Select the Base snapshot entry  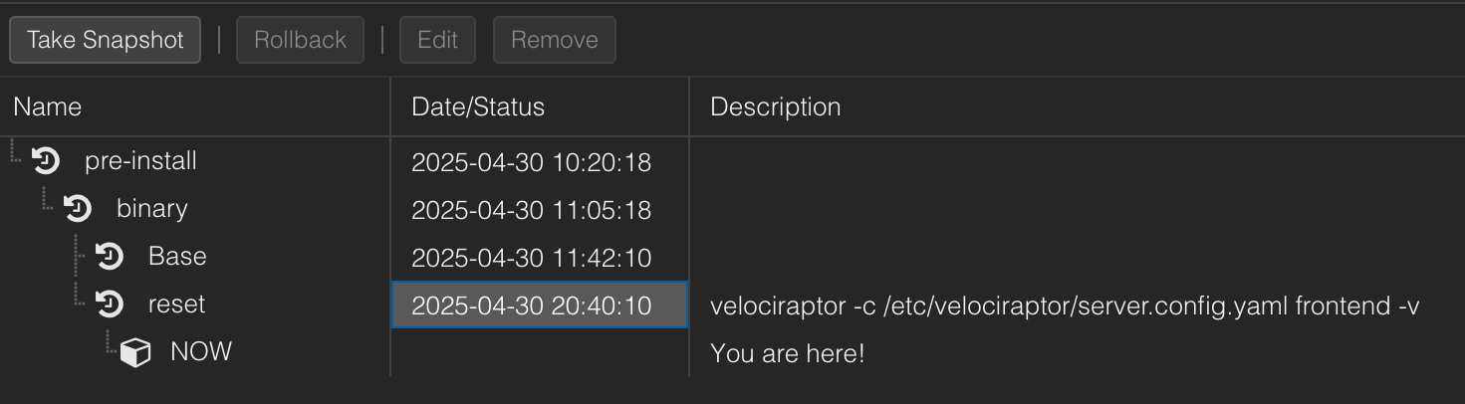coord(177,257)
